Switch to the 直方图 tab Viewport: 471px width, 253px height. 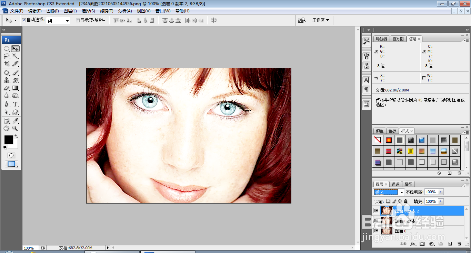[x=398, y=39]
